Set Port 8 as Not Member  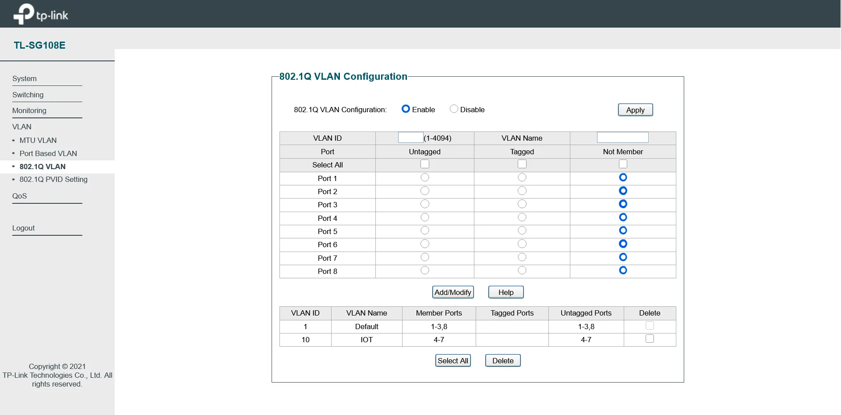(623, 270)
